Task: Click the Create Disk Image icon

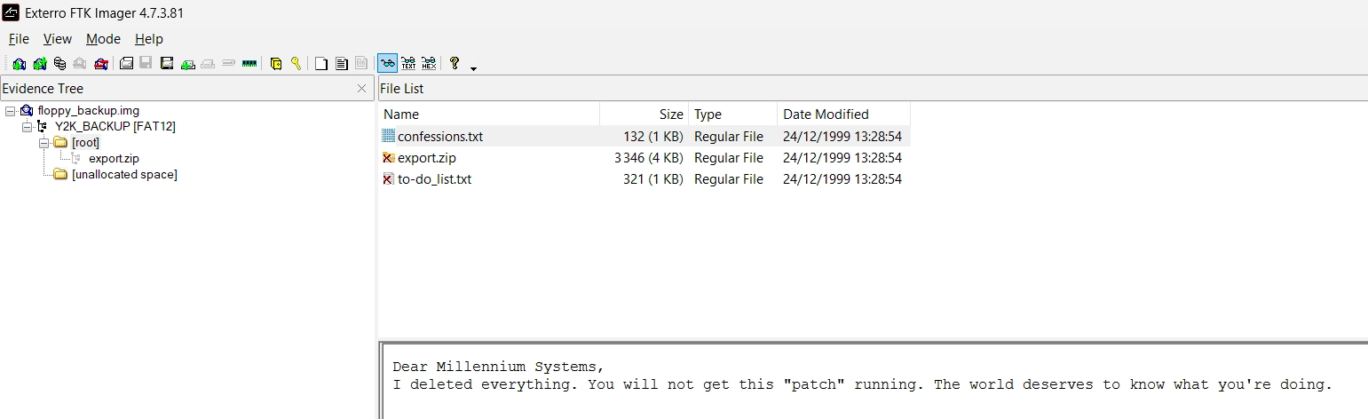Action: click(126, 64)
